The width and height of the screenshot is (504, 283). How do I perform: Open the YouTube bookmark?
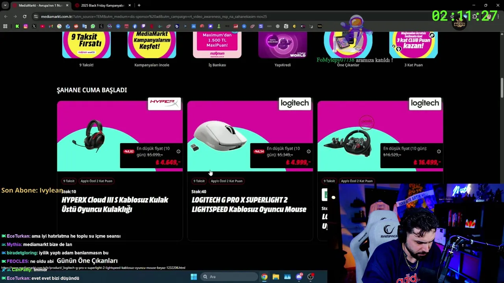click(43, 26)
